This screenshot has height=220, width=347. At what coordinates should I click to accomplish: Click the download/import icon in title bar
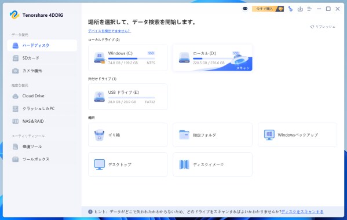point(300,9)
